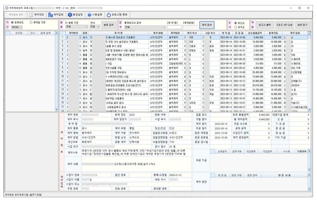This screenshot has height=203, width=317.
Task: Click the 대금 지급 list scrollbar down arrow
Action: pos(309,170)
